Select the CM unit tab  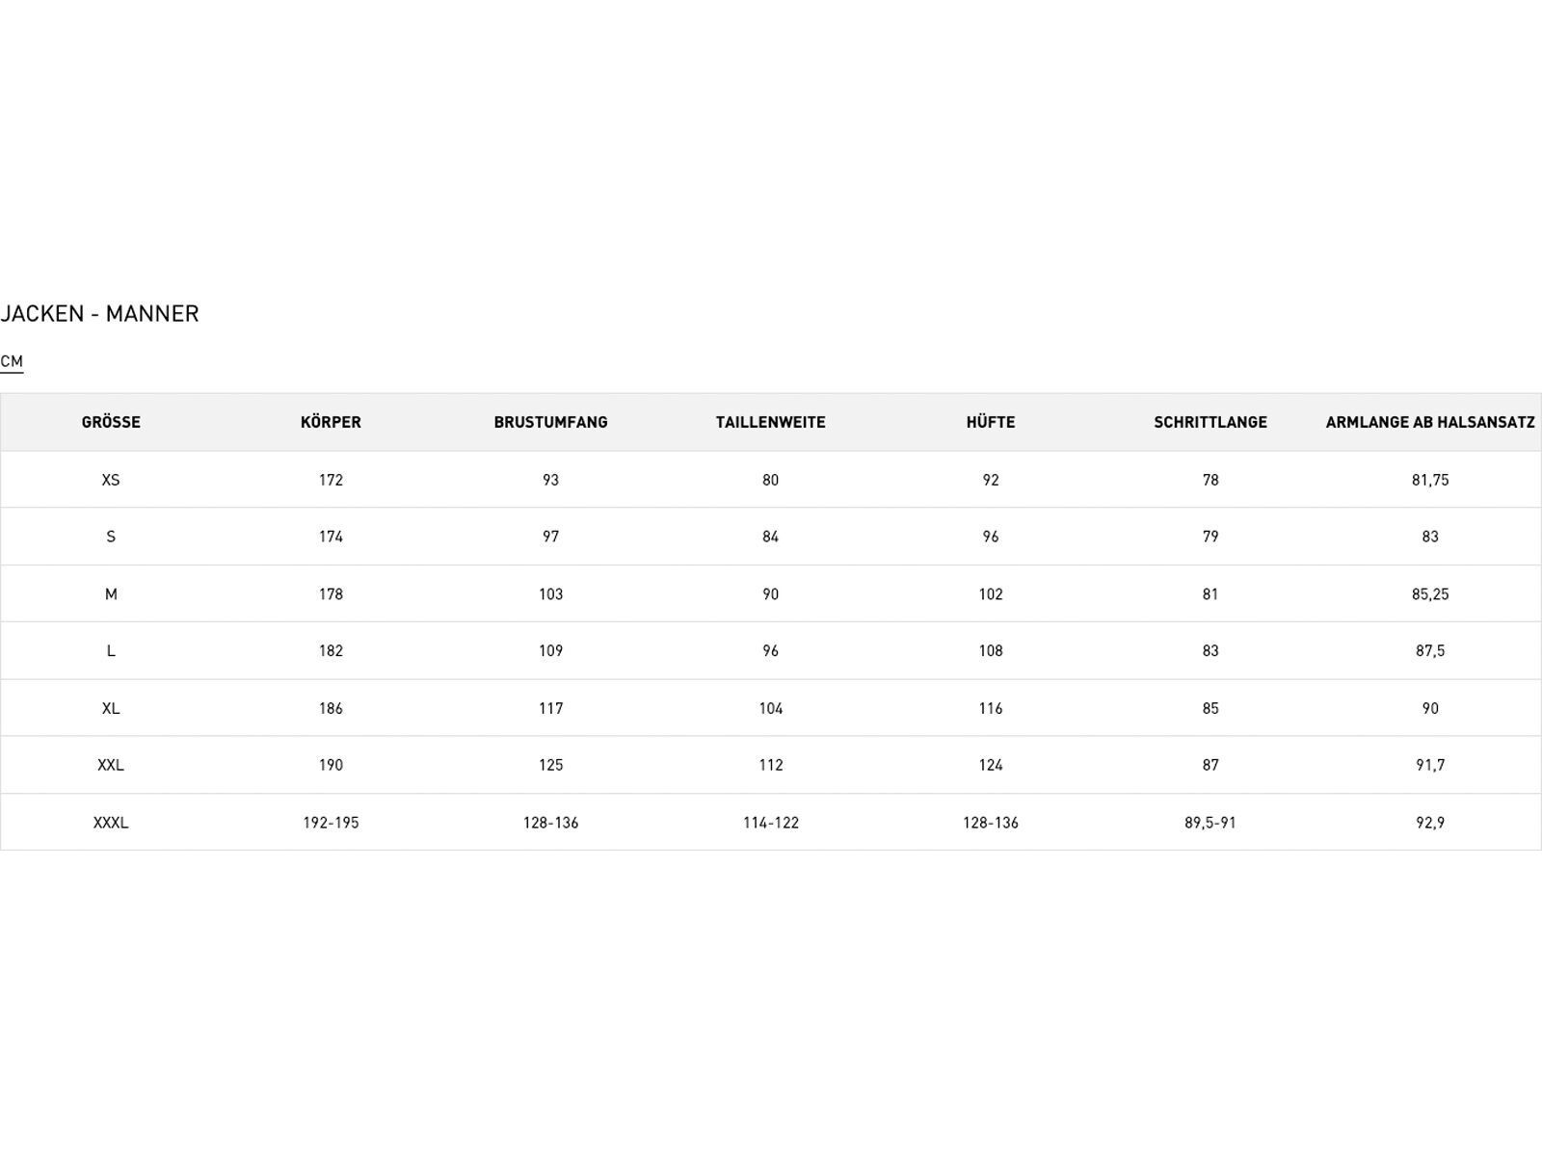12,361
